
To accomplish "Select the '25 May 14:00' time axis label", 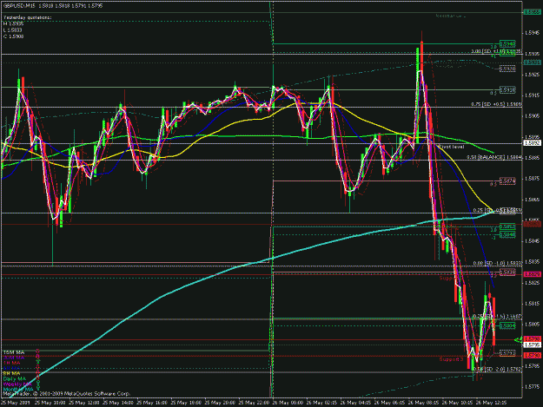I will click(x=118, y=403).
